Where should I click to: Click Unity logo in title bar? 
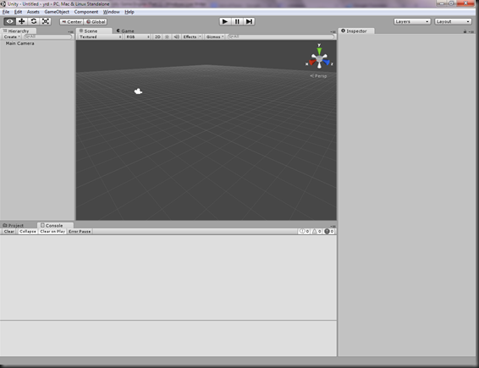pos(3,4)
